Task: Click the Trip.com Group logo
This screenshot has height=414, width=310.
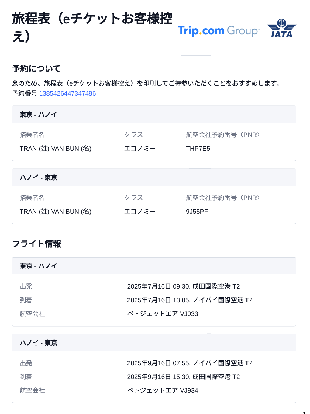Action: [219, 31]
